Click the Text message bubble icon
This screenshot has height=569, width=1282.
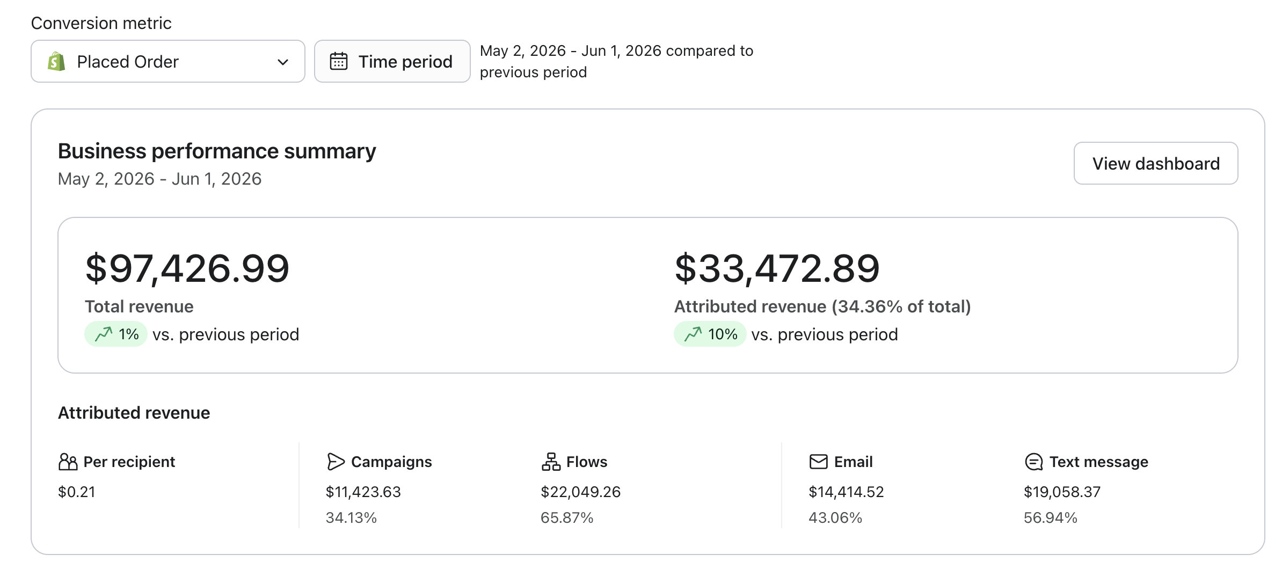point(1034,462)
